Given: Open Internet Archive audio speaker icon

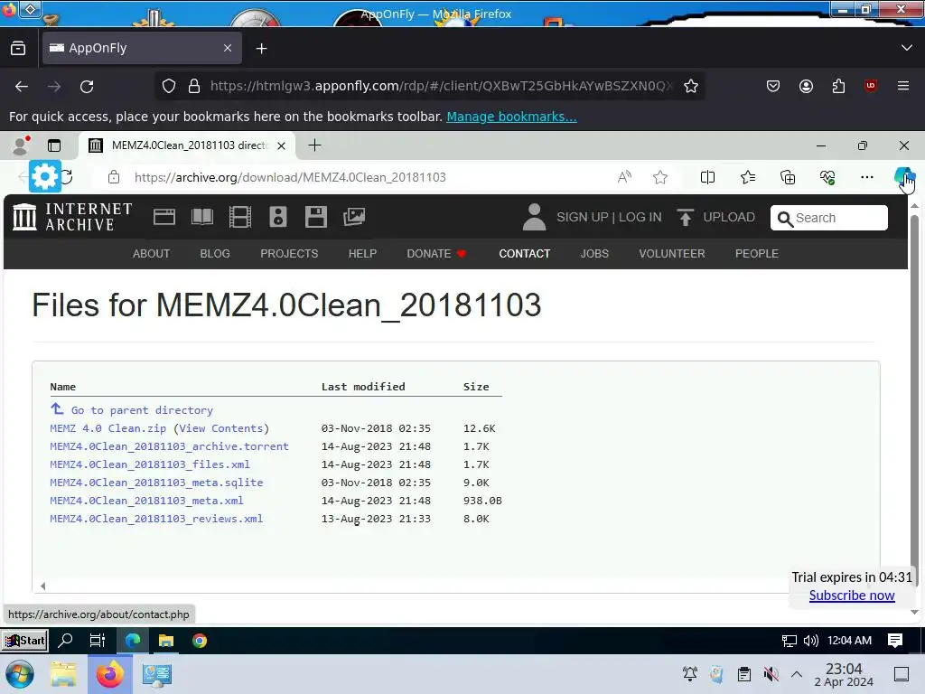Looking at the screenshot, I should [x=278, y=217].
